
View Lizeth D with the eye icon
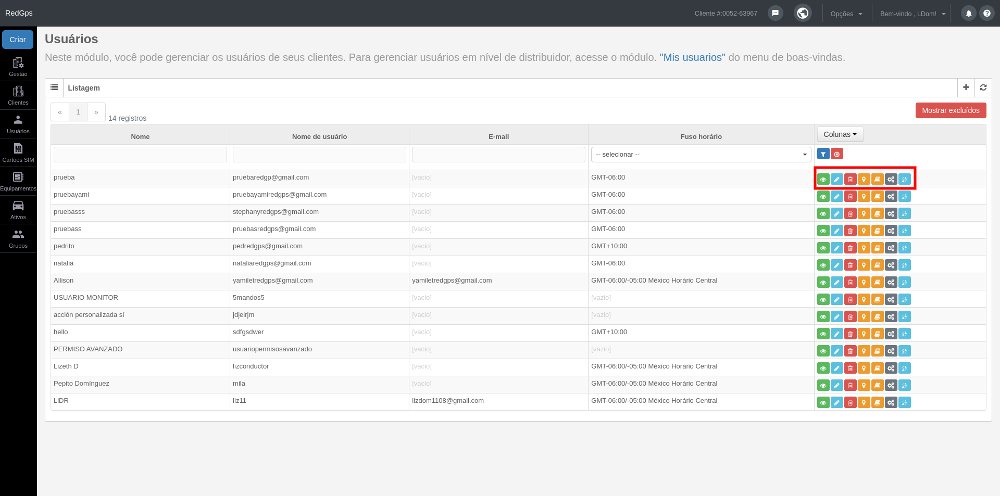(823, 368)
